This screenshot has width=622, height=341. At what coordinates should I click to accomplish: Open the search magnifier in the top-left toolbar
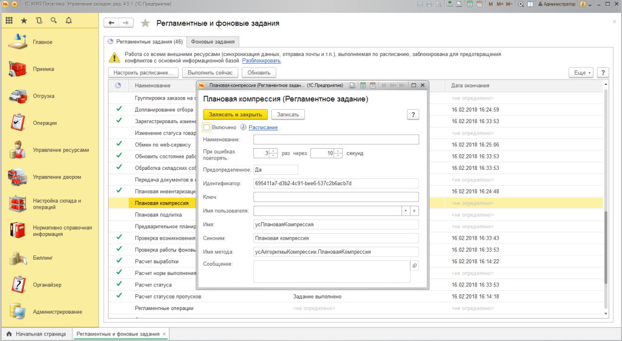click(53, 21)
